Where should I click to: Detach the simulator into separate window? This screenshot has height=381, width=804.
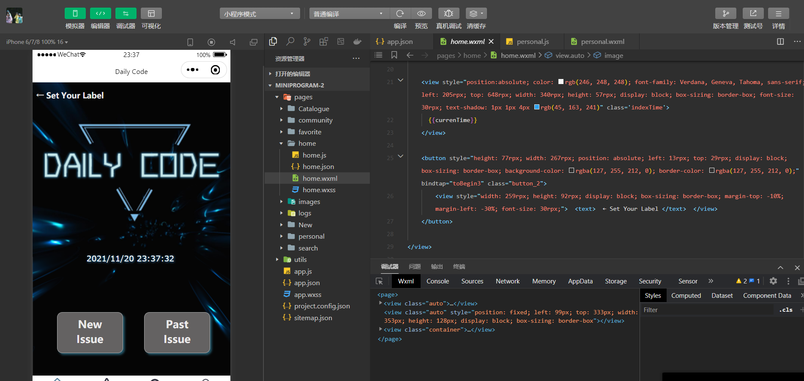click(x=254, y=42)
